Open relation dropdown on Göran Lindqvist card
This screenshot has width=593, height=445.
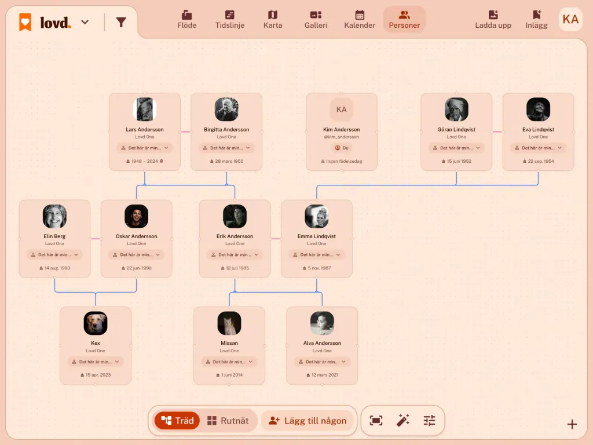click(x=456, y=148)
